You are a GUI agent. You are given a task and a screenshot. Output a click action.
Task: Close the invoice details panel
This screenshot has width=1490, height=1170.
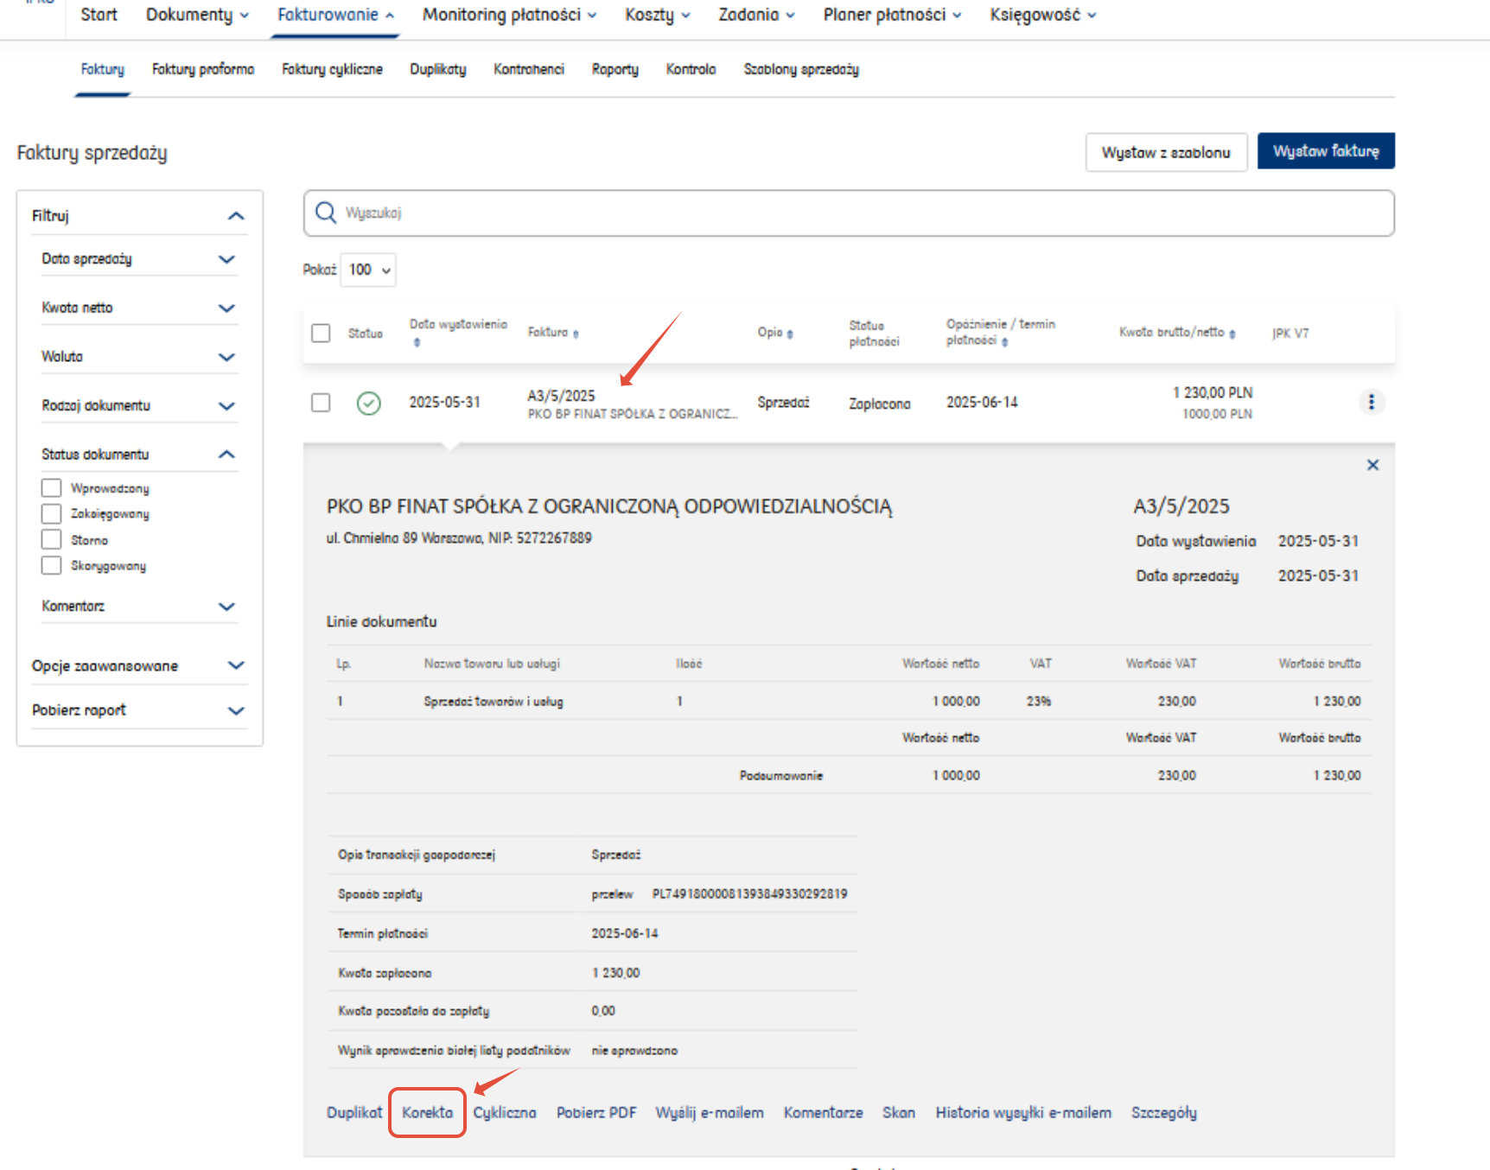click(1372, 465)
